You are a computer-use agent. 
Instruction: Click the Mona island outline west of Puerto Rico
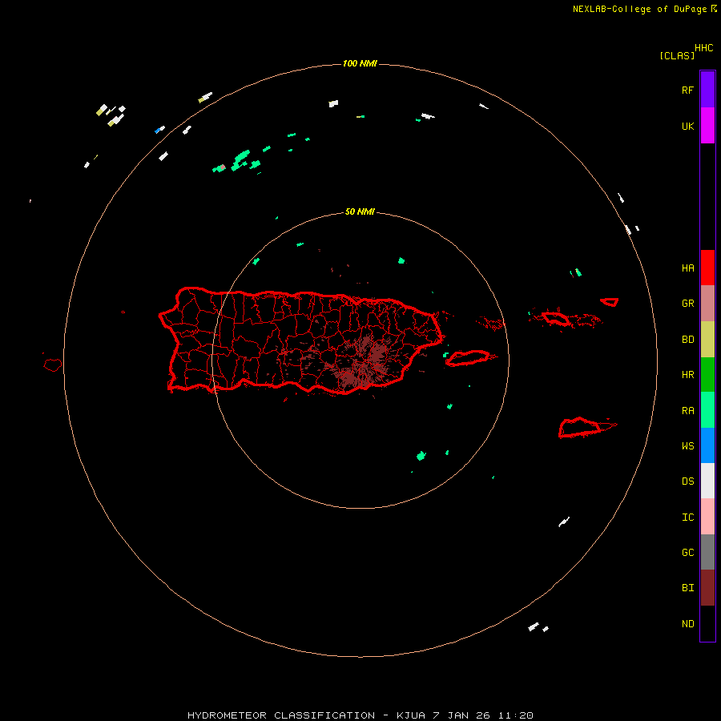click(53, 365)
